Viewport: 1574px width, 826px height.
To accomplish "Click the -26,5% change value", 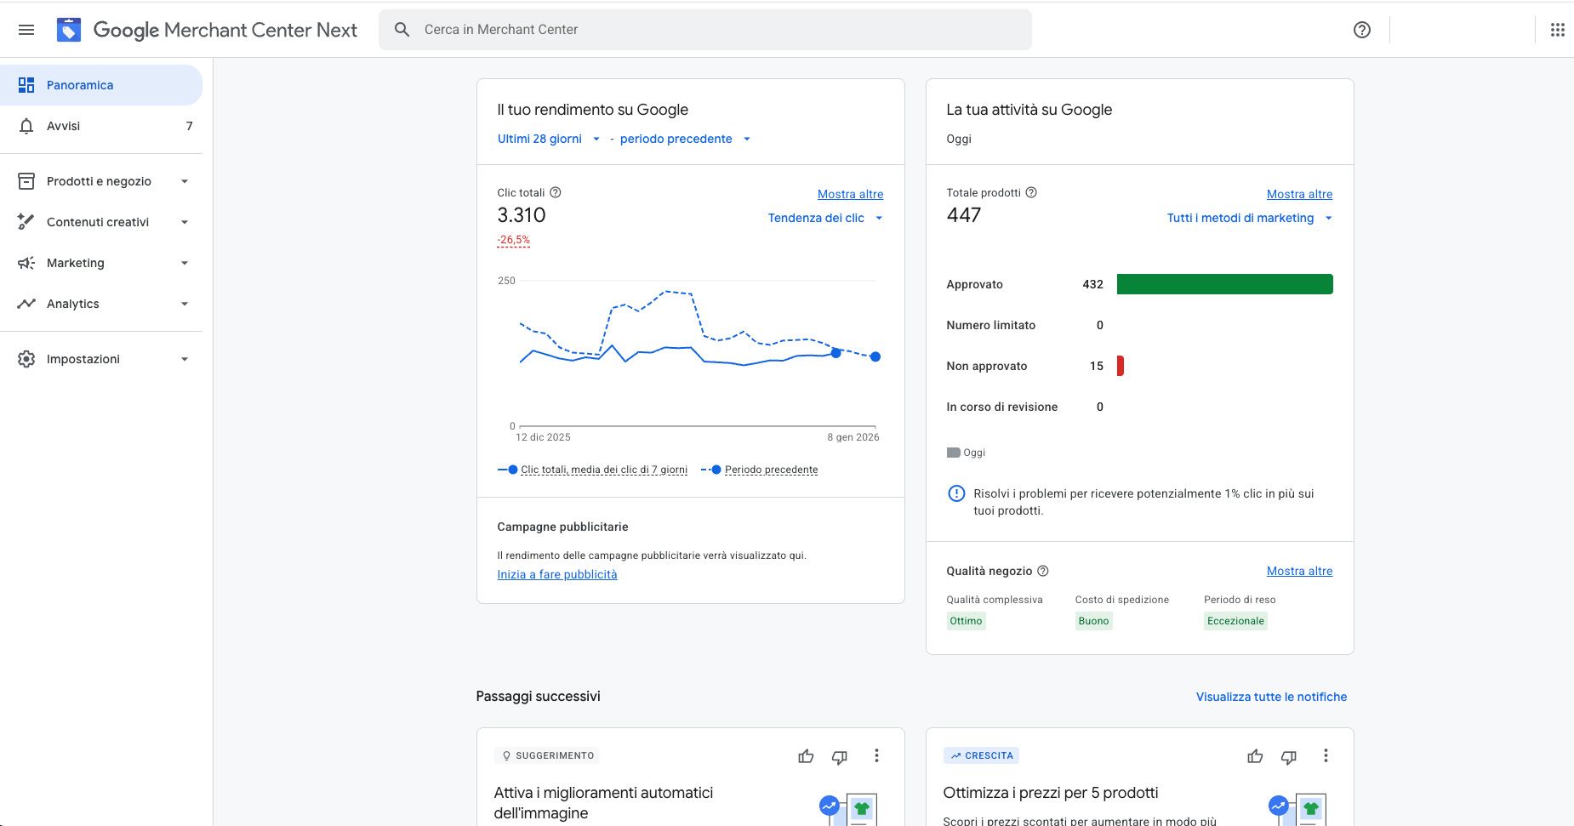I will (x=513, y=240).
